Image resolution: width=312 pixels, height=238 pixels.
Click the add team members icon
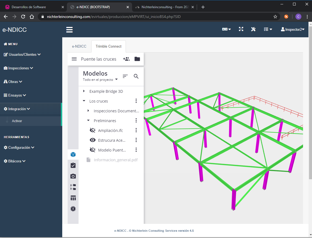pos(126,59)
